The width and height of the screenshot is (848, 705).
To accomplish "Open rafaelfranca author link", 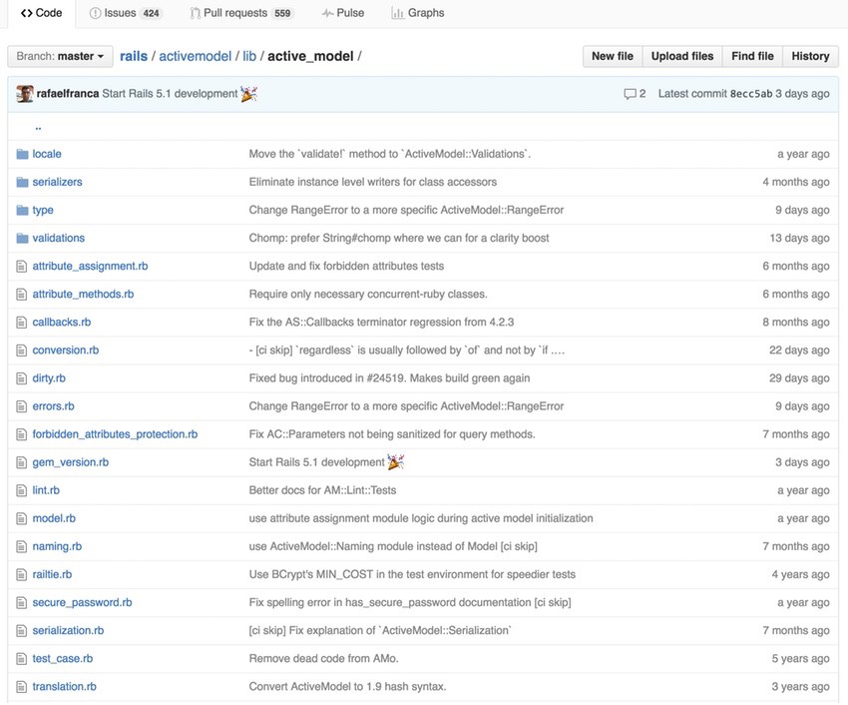I will click(68, 94).
